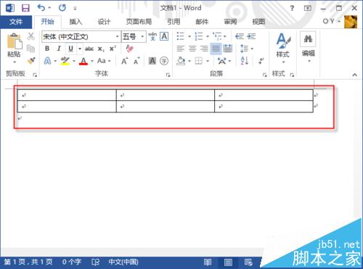Toggle Bold formatting
Viewport: 363px width, 269px height.
coord(47,49)
